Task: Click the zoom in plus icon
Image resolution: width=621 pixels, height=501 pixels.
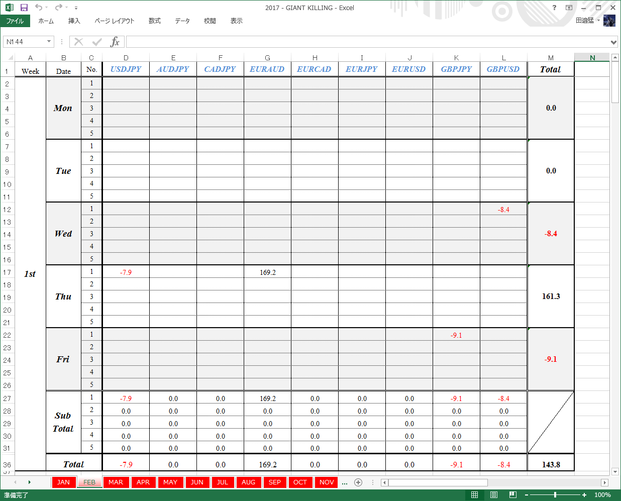Action: (x=584, y=495)
